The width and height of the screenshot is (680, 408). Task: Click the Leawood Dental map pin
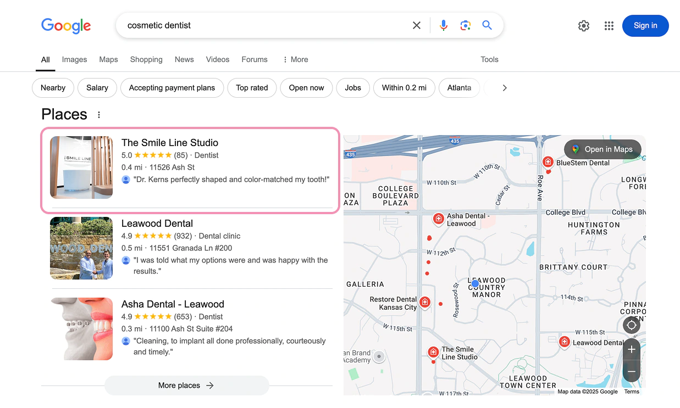(x=564, y=342)
